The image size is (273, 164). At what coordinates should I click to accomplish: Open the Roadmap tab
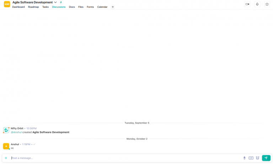(33, 7)
